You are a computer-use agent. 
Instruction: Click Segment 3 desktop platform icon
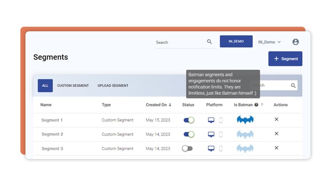(211, 149)
